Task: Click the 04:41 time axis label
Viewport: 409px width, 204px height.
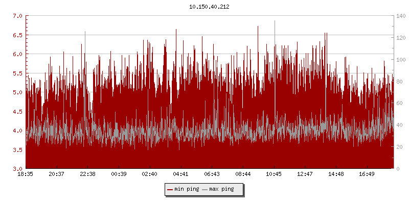Action: click(181, 174)
